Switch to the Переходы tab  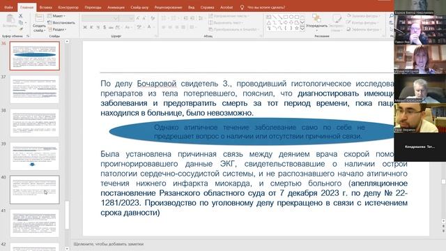coord(93,8)
